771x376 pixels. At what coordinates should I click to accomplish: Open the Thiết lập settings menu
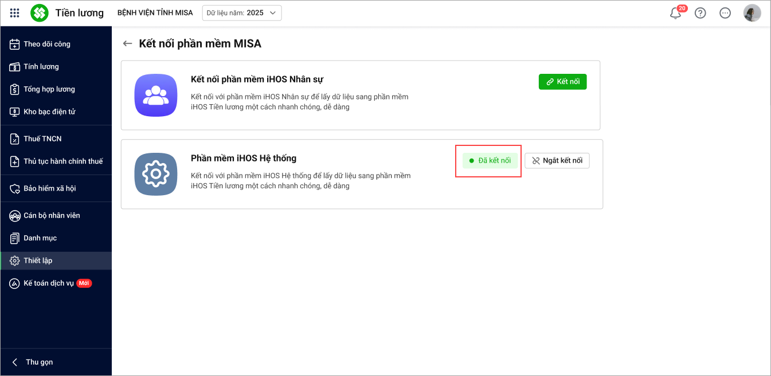(x=38, y=260)
